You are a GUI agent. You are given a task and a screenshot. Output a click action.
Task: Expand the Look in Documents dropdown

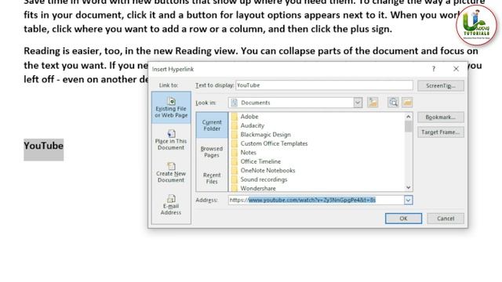[x=358, y=103]
